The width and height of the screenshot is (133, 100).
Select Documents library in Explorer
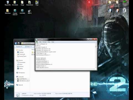click(x=21, y=62)
